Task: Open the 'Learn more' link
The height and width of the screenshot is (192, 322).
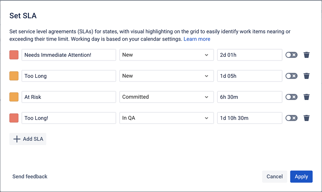Action: (x=197, y=39)
